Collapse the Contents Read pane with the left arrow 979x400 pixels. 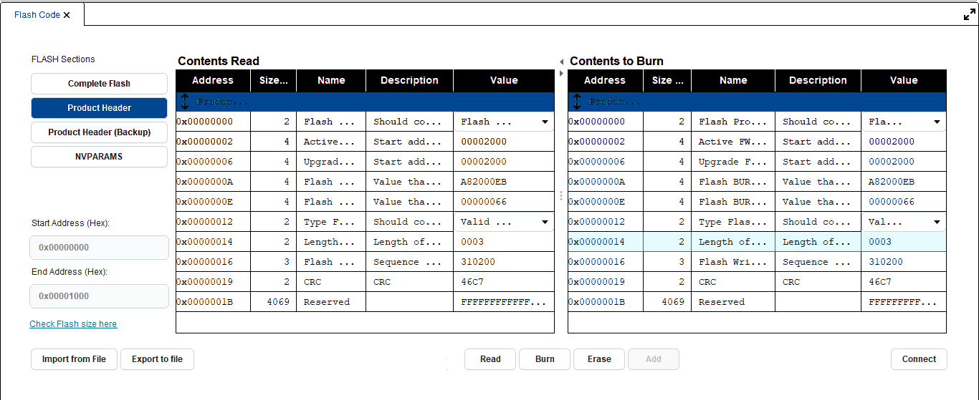click(x=561, y=62)
